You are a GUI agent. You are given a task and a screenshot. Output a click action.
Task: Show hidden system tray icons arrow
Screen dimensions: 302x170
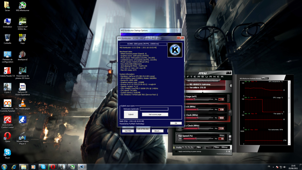pos(273,167)
